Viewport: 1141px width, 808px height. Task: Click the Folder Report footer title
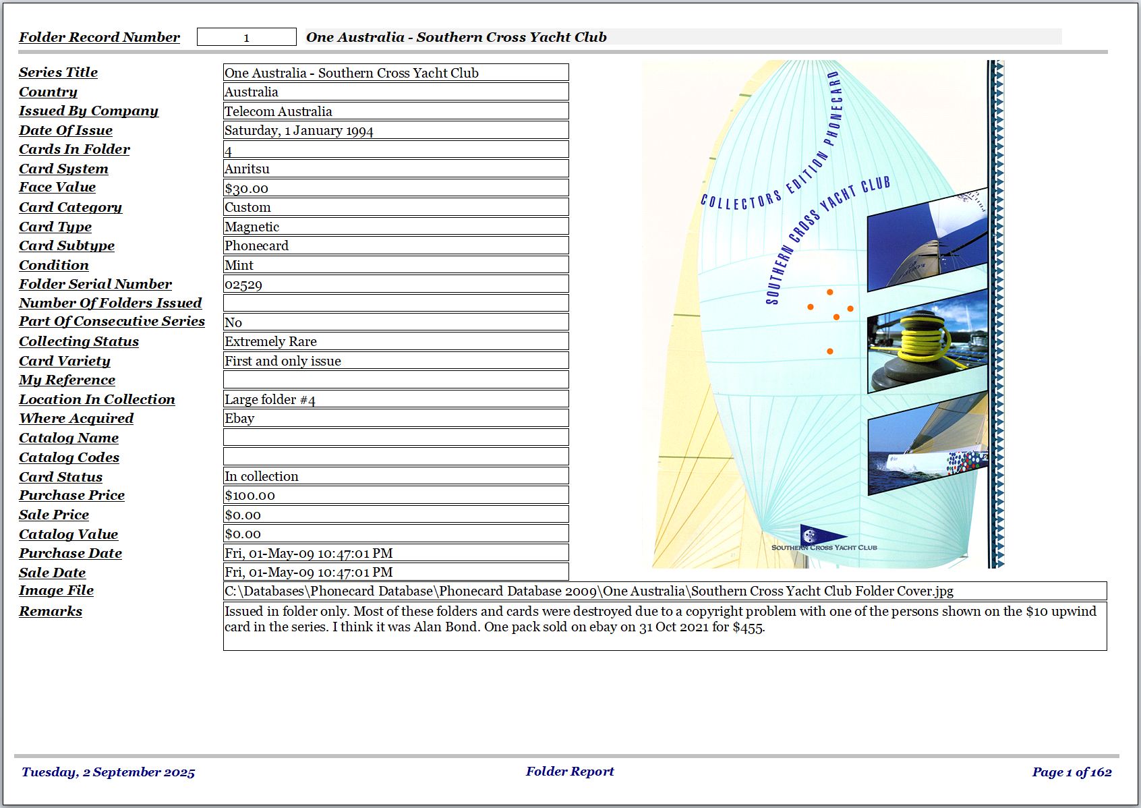[570, 772]
